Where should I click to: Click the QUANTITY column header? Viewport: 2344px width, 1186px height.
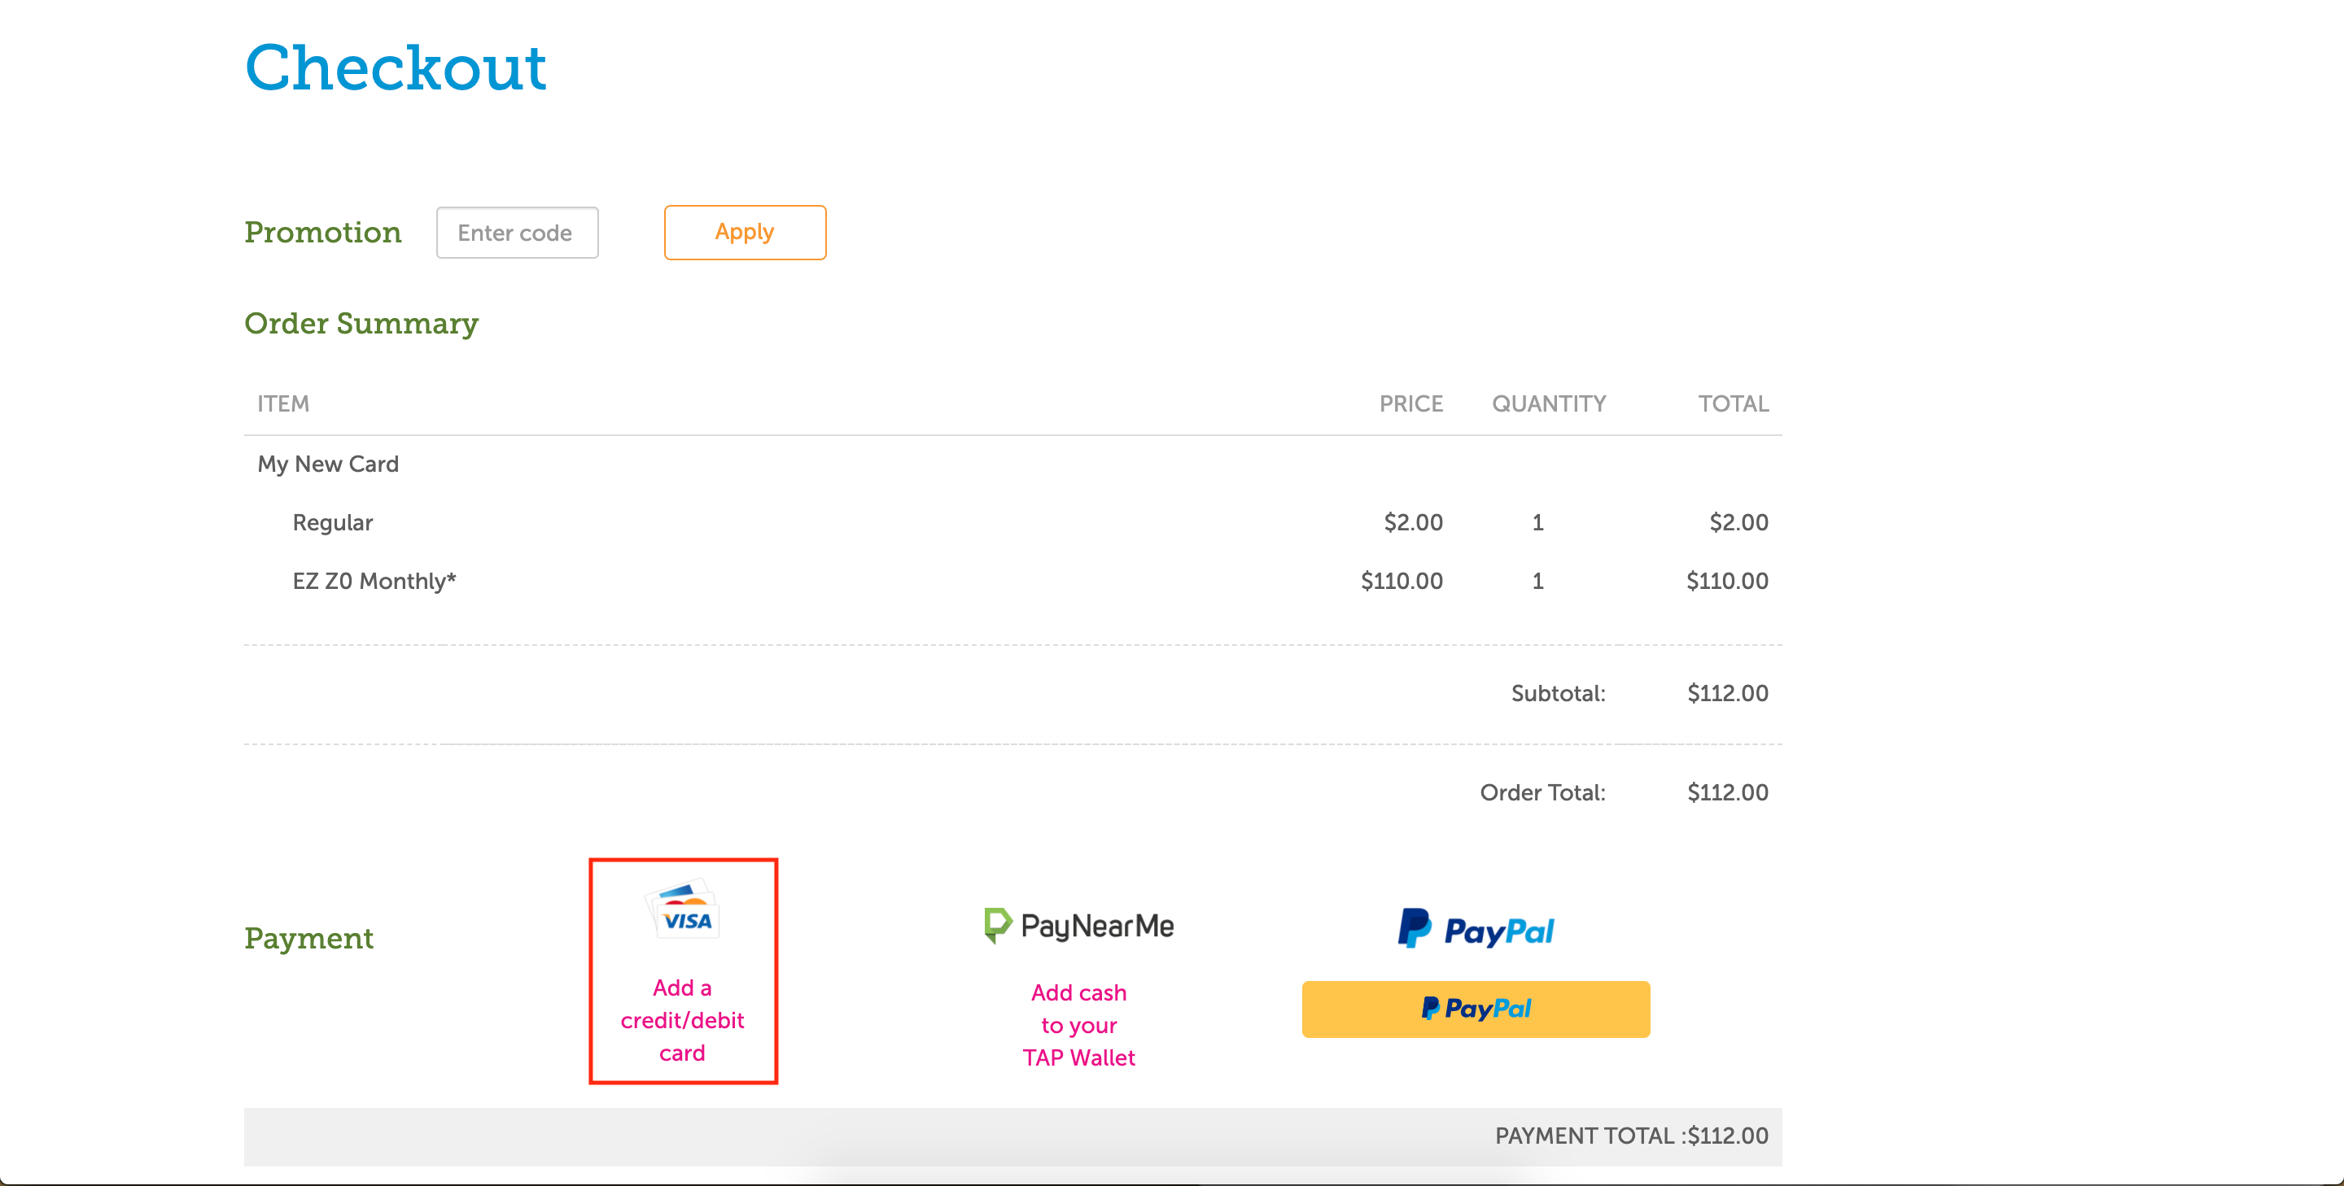pyautogui.click(x=1549, y=403)
